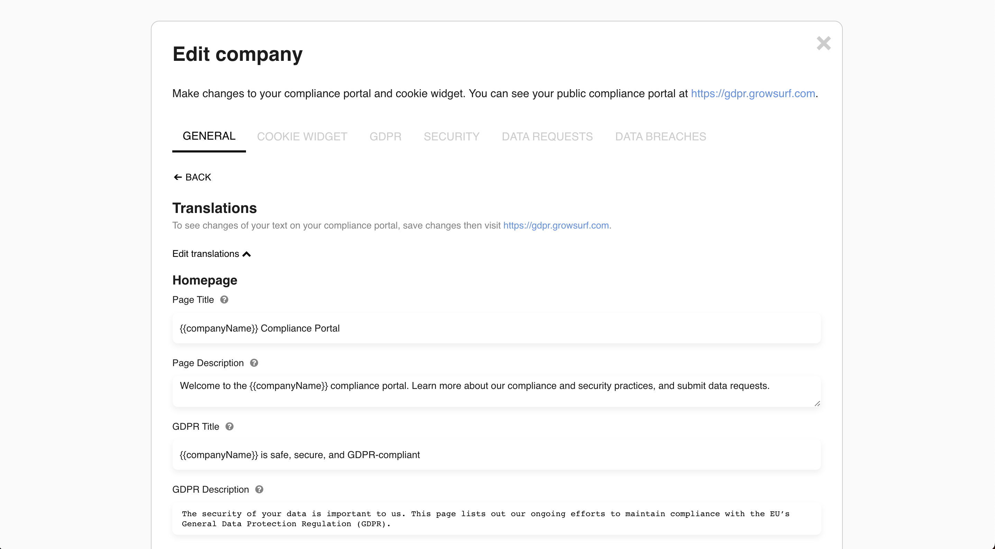Image resolution: width=995 pixels, height=549 pixels.
Task: Focus the GDPR Title input field
Action: (x=496, y=455)
